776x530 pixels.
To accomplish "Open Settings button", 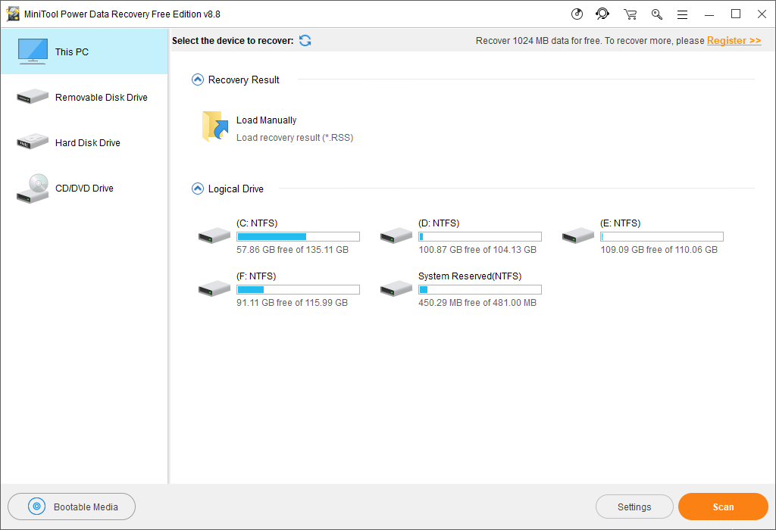I will coord(634,507).
